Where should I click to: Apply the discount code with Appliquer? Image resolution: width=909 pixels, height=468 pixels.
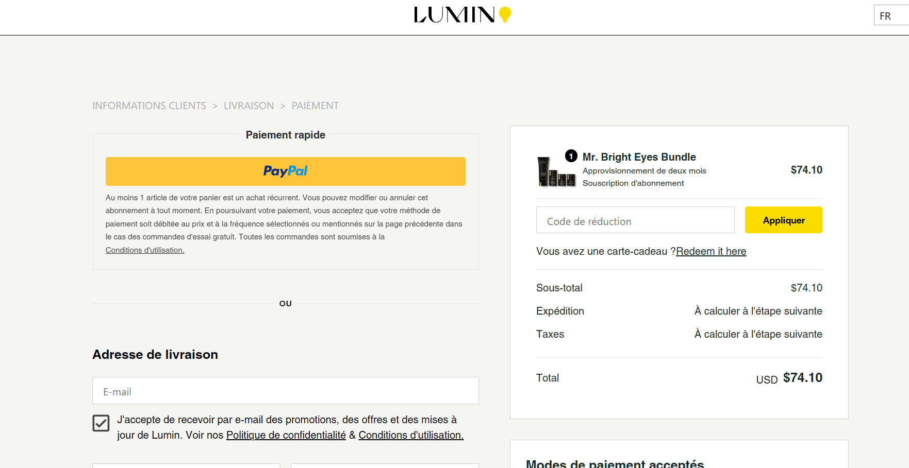(x=784, y=220)
